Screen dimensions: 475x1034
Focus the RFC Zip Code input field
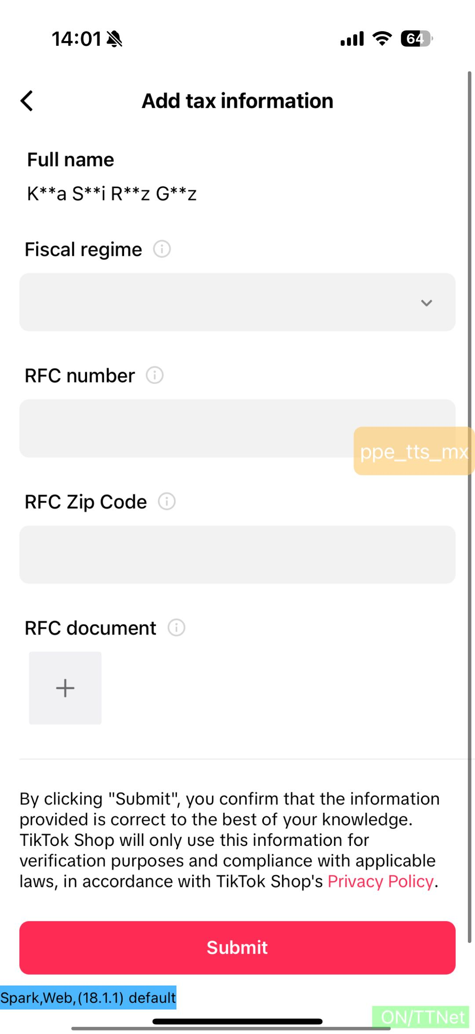coord(237,554)
